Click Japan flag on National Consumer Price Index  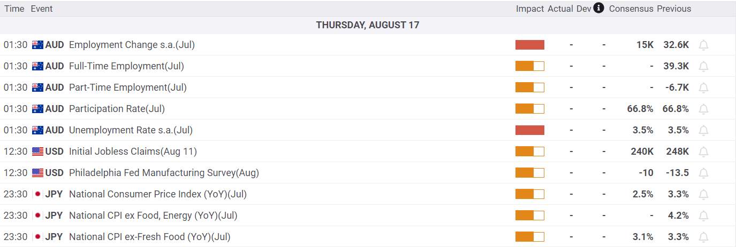tap(37, 194)
